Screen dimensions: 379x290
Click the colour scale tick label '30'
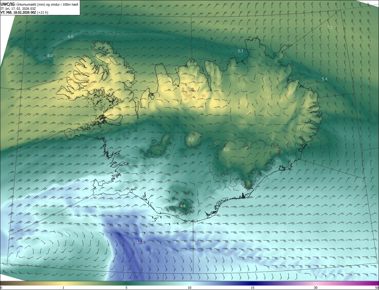tap(316, 288)
